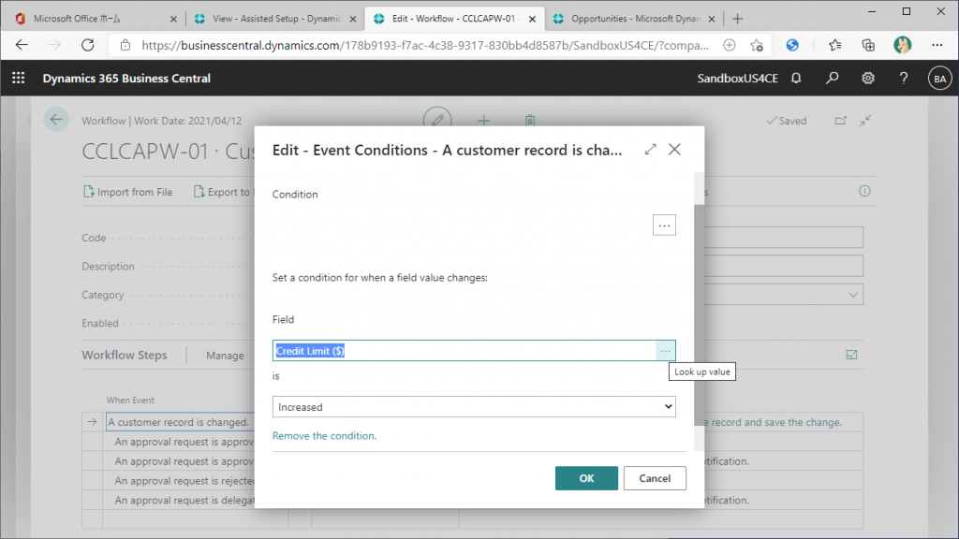The height and width of the screenshot is (539, 959).
Task: Click the Event Conditions dialog scrollbar
Action: (699, 314)
